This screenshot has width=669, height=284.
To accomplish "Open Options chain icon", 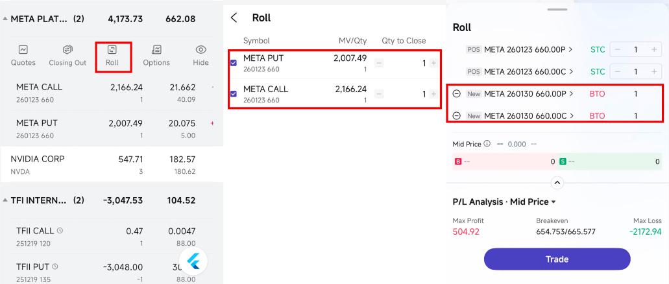I will 156,54.
